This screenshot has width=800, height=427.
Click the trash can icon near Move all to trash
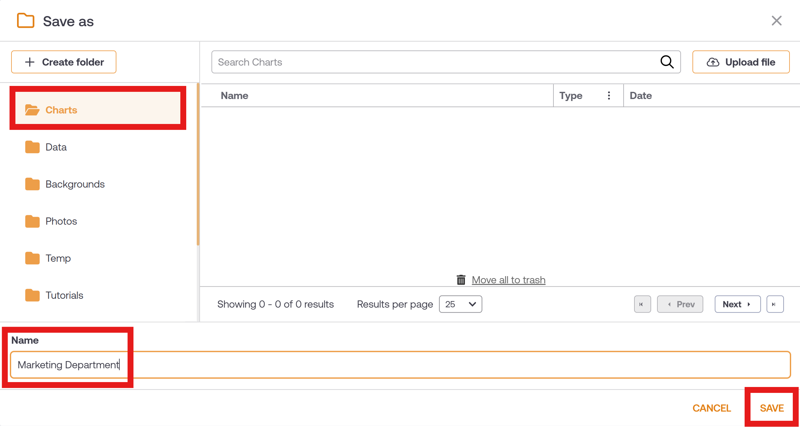coord(461,280)
